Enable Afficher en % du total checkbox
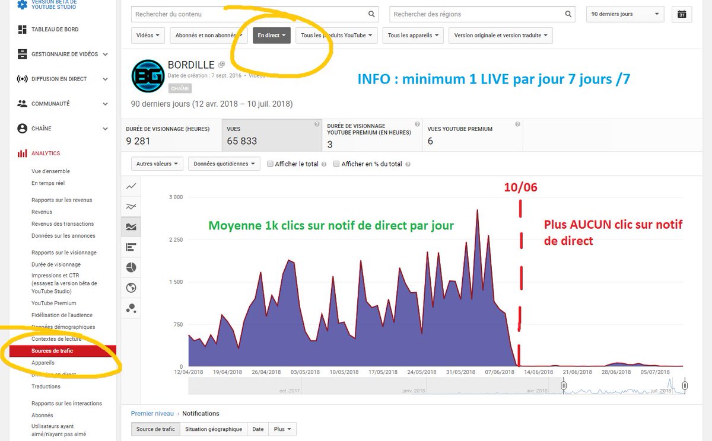This screenshot has height=441, width=712. [336, 164]
